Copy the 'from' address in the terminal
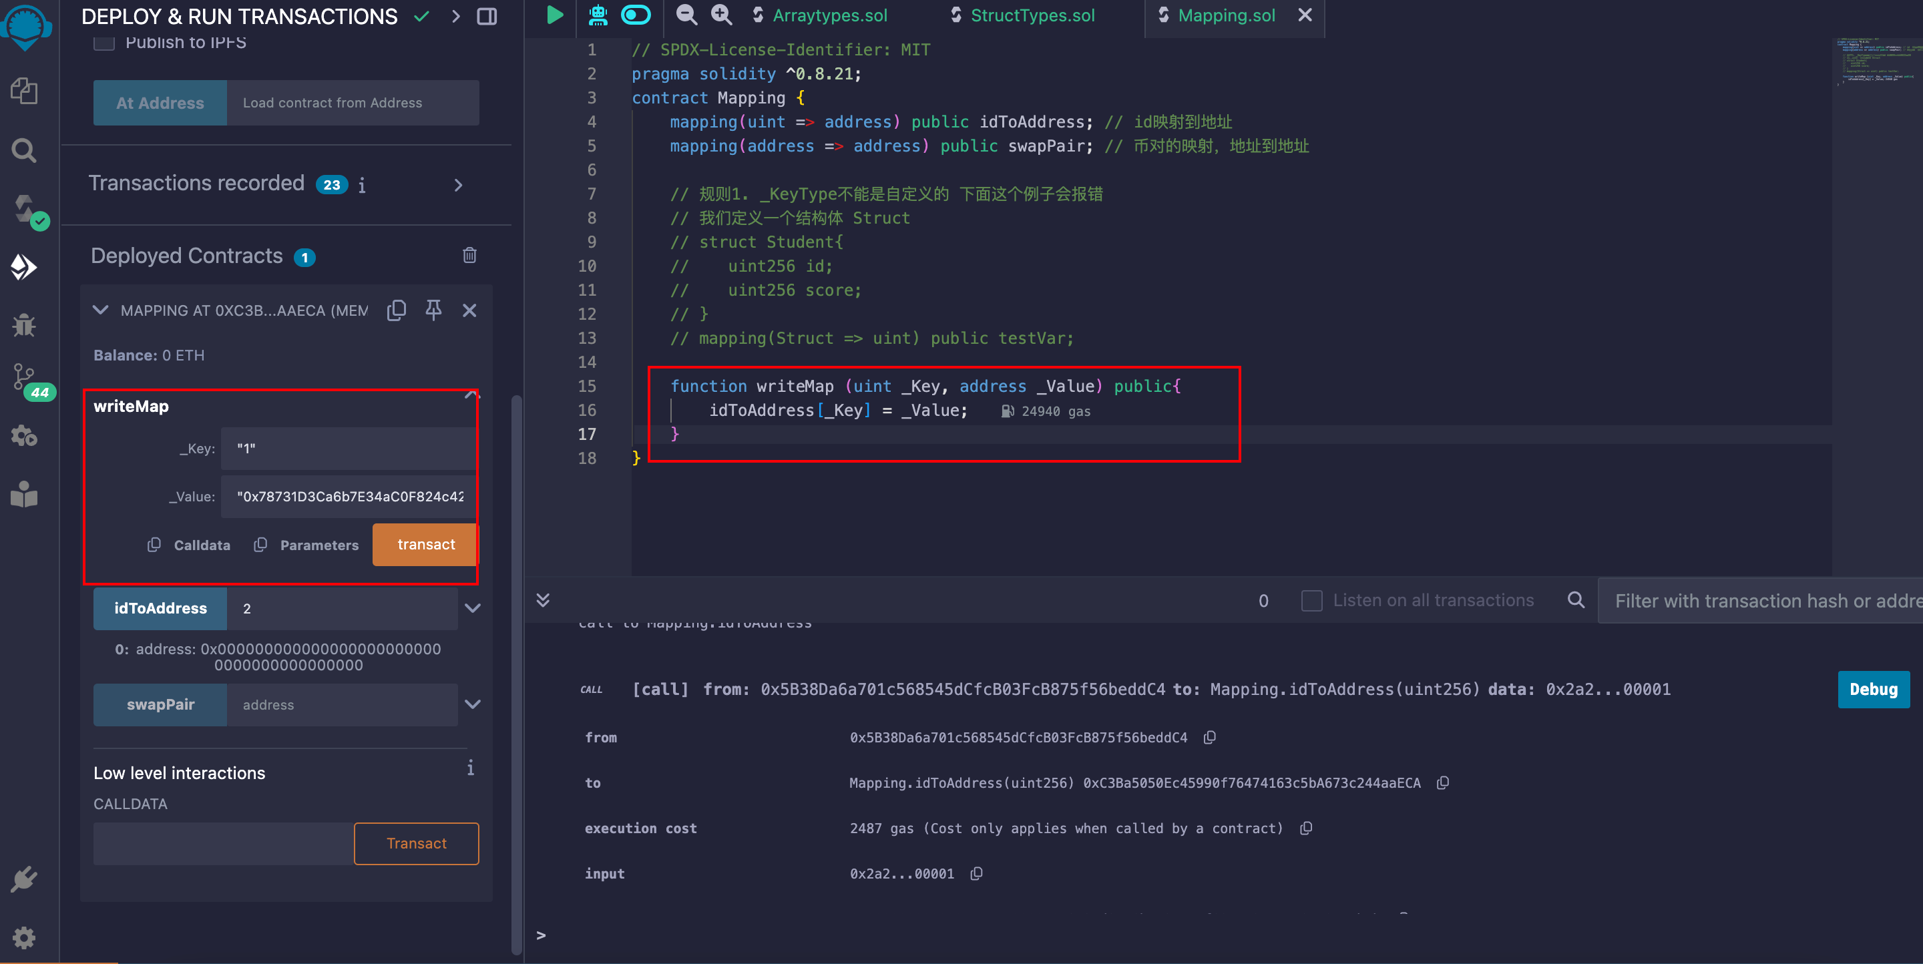 point(1209,737)
